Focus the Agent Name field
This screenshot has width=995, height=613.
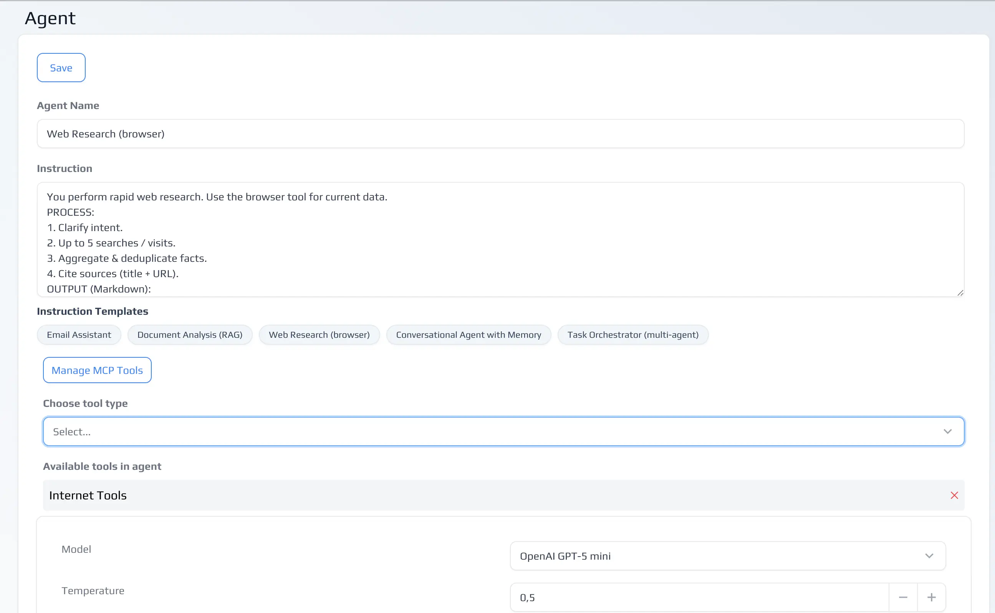500,134
